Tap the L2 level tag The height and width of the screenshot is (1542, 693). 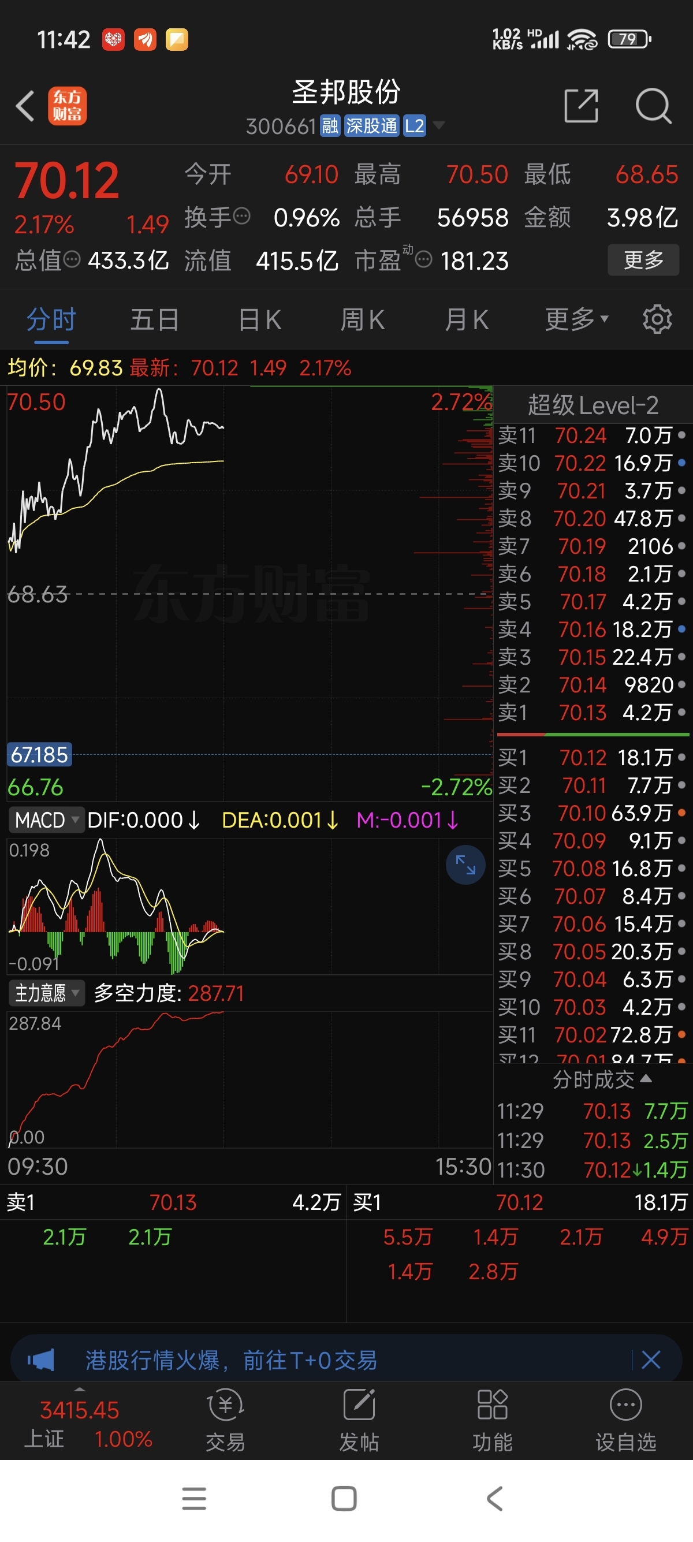pyautogui.click(x=414, y=126)
